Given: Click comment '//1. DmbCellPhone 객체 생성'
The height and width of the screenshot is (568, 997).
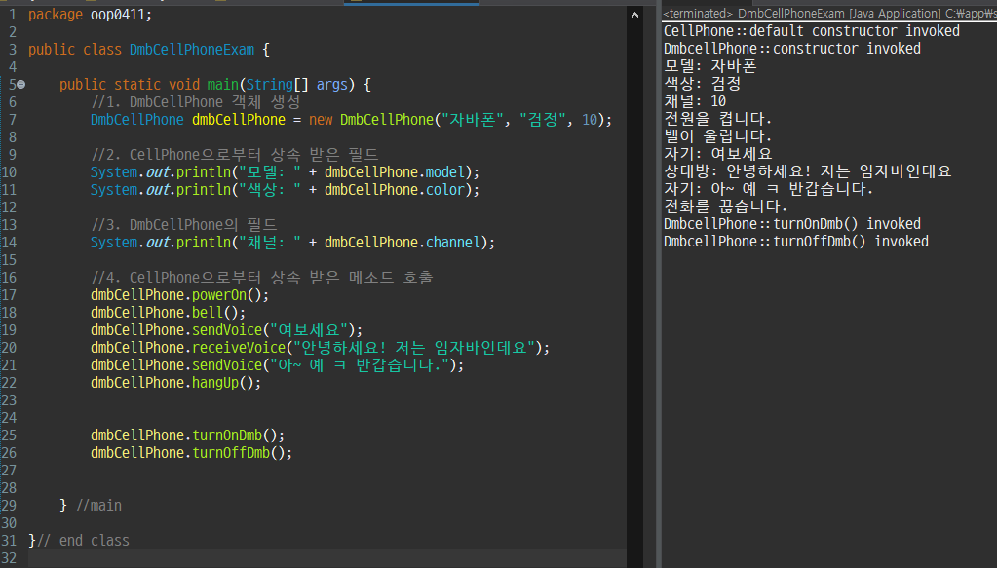Looking at the screenshot, I should (196, 102).
